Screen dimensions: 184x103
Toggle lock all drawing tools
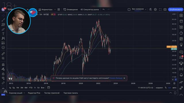pyautogui.click(x=3, y=74)
